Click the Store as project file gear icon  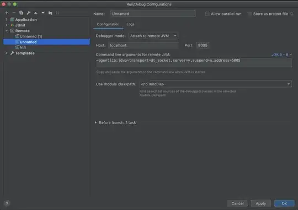pyautogui.click(x=292, y=14)
